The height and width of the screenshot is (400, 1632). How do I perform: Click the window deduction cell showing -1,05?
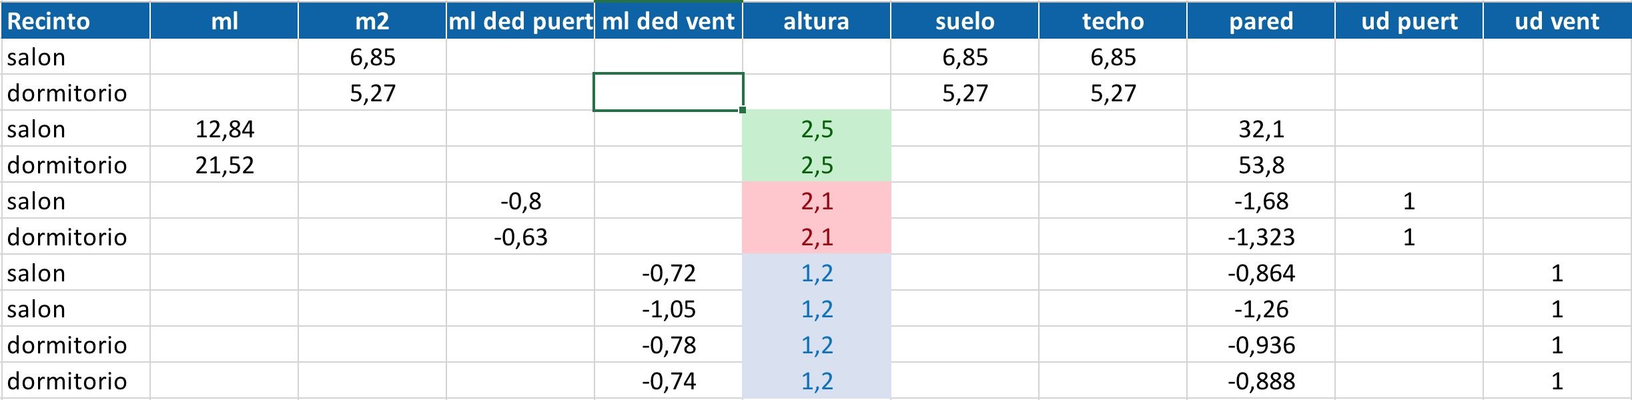pos(669,309)
